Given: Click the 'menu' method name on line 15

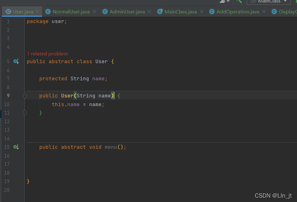Looking at the screenshot, I should (111, 147).
